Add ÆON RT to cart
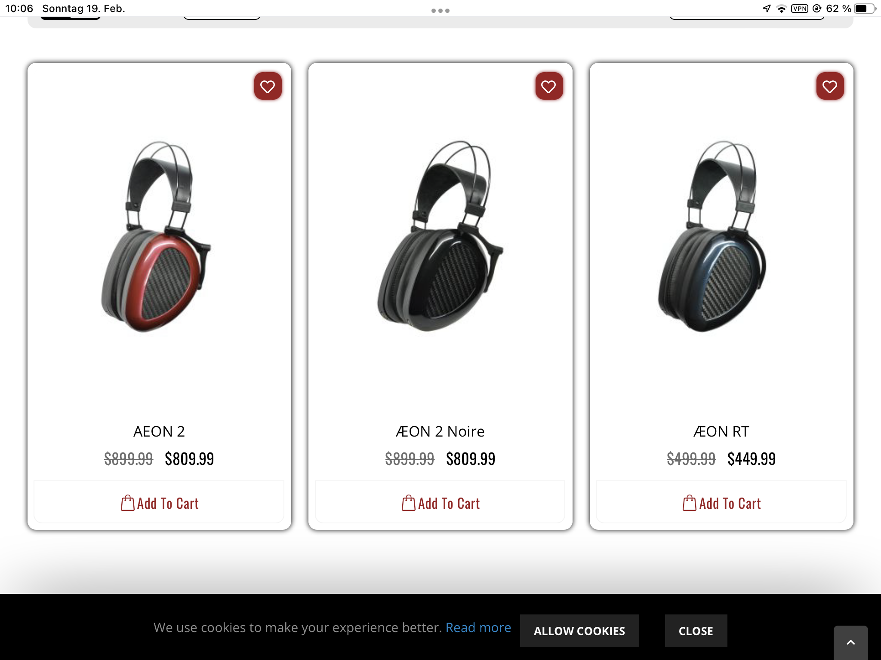 click(x=721, y=503)
